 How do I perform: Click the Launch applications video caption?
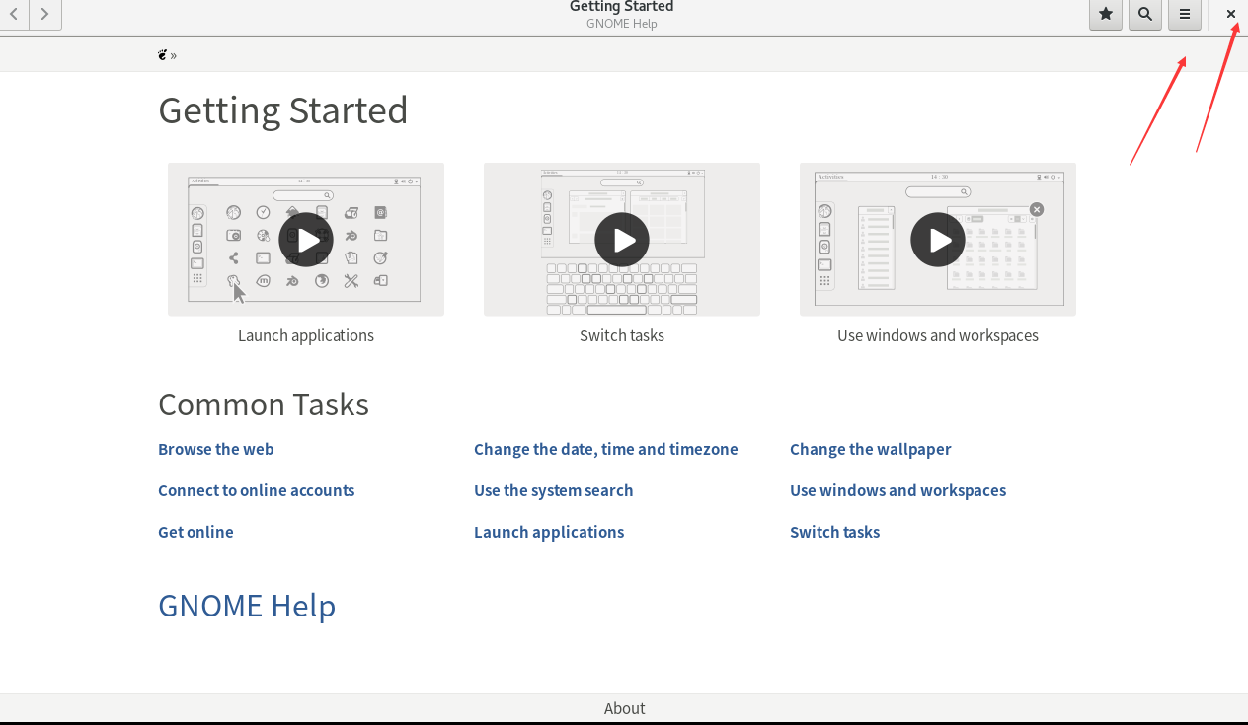point(306,335)
